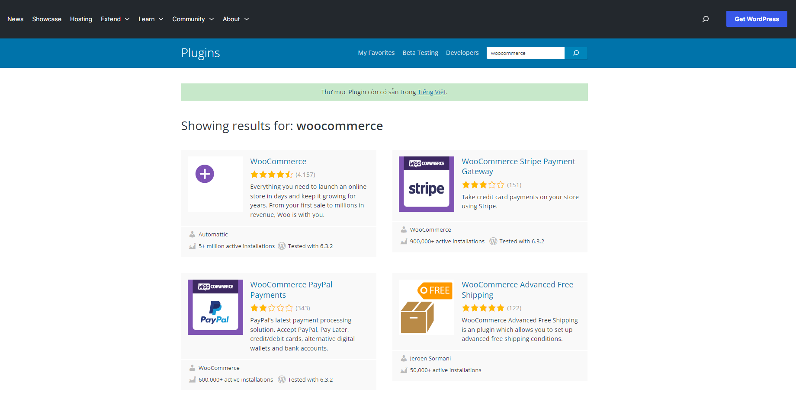Open the Tiếng Việt language link
The width and height of the screenshot is (796, 395).
pyautogui.click(x=432, y=92)
